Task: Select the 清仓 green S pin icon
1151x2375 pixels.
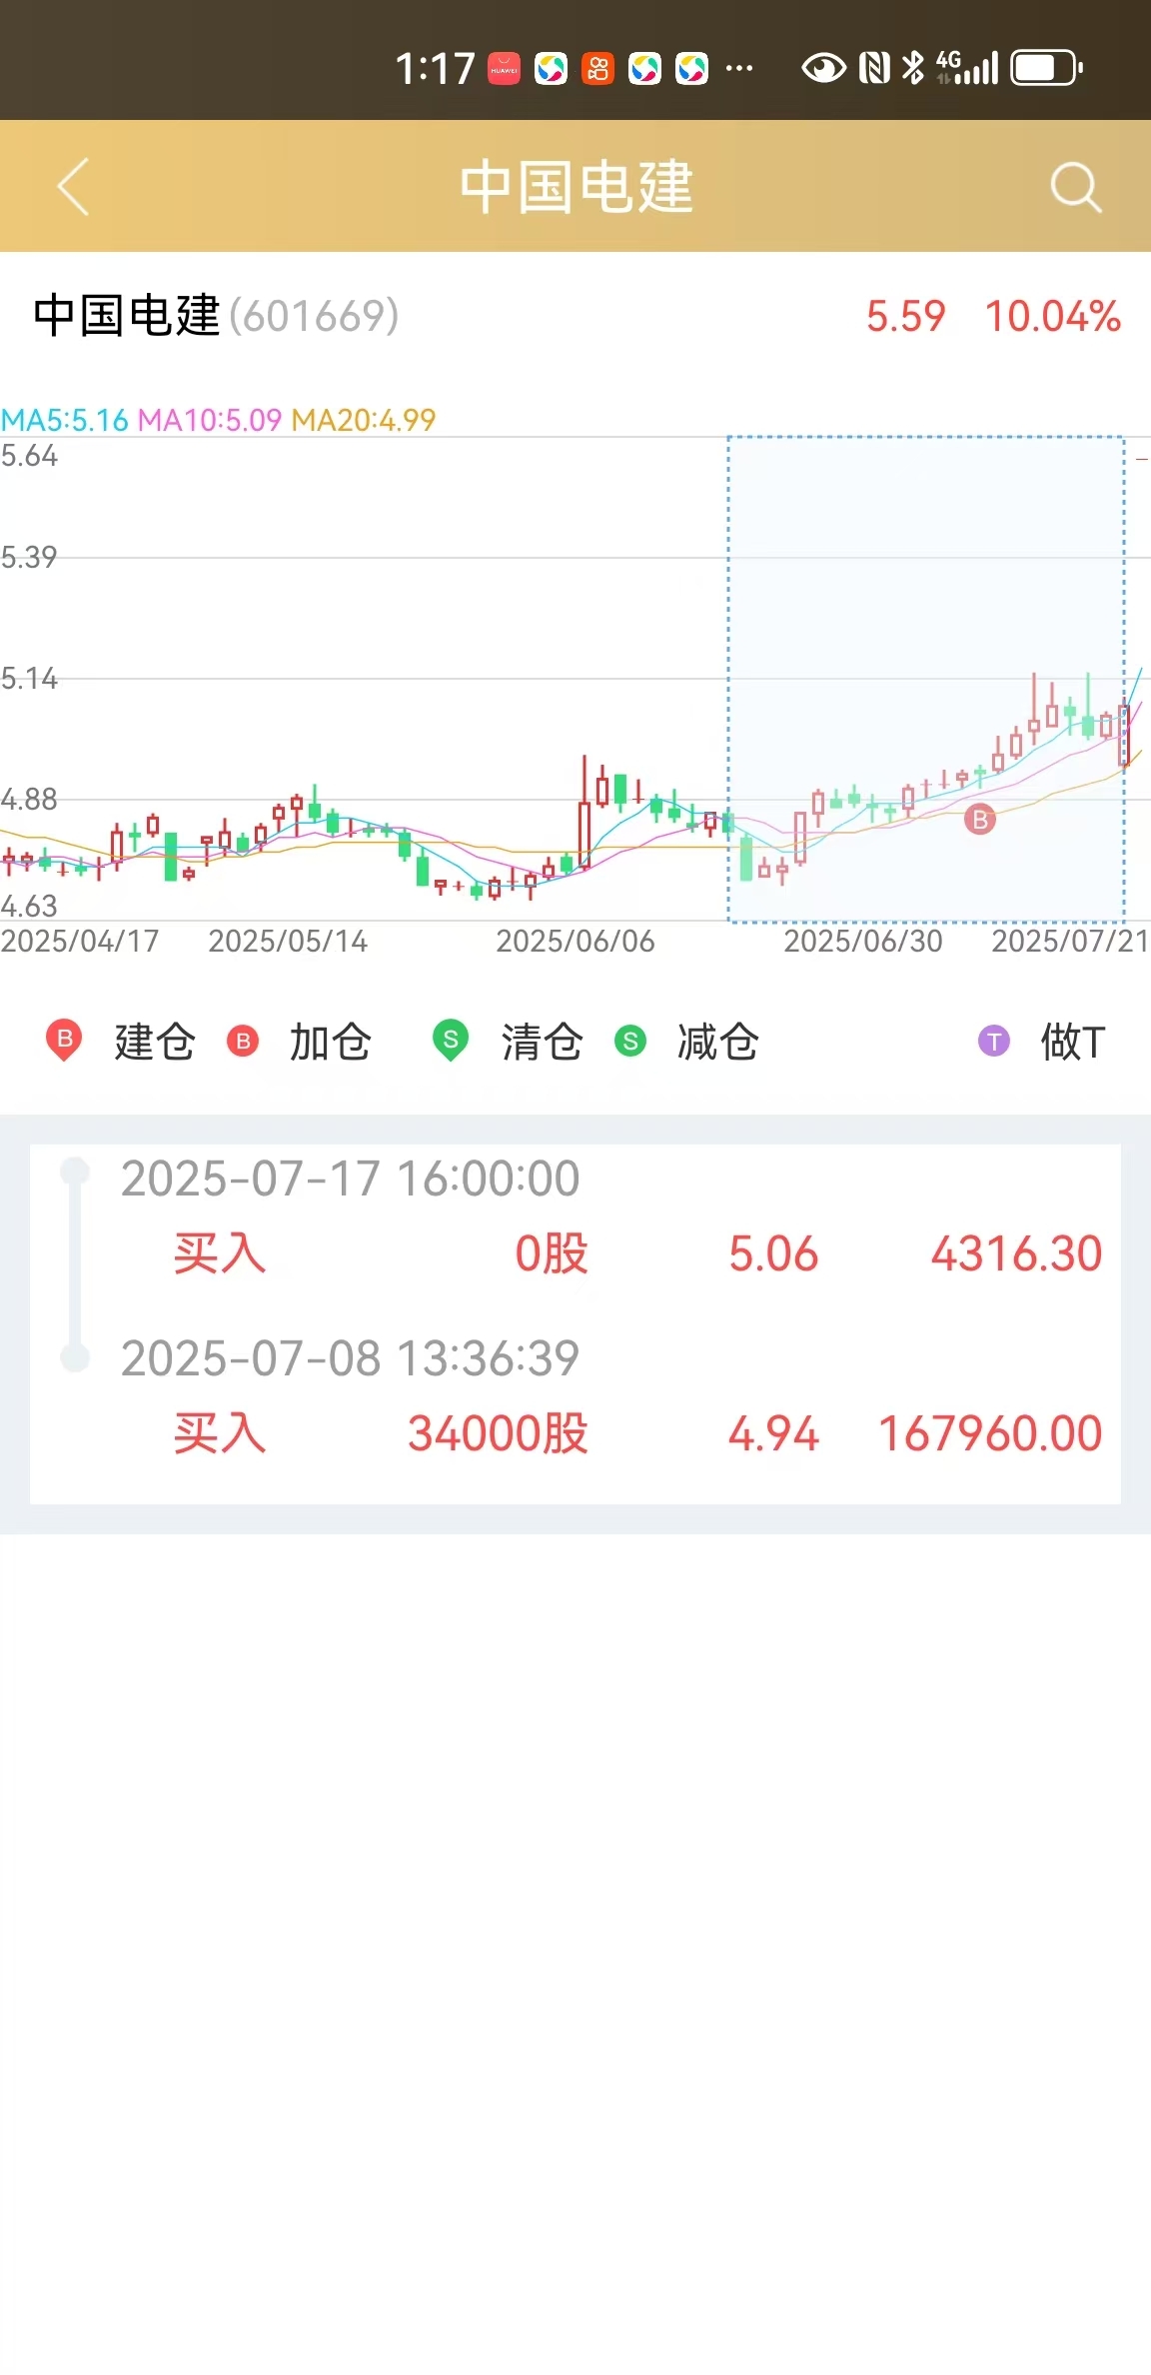Action: [451, 1041]
